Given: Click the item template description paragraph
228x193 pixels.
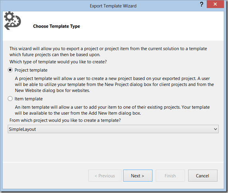Looking at the screenshot, I should (112, 110).
